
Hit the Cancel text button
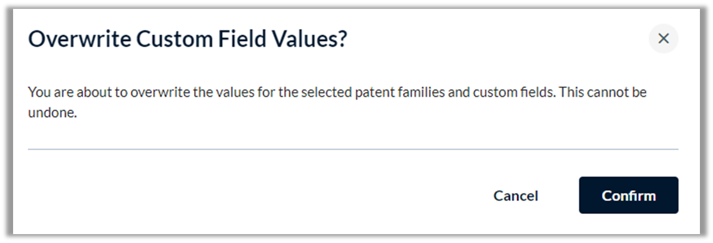click(x=515, y=195)
